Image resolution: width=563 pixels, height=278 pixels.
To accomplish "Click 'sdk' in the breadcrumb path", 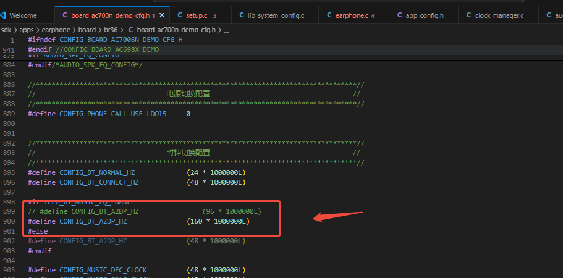I will [x=6, y=30].
